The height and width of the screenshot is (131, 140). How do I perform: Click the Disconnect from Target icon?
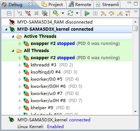28,13
